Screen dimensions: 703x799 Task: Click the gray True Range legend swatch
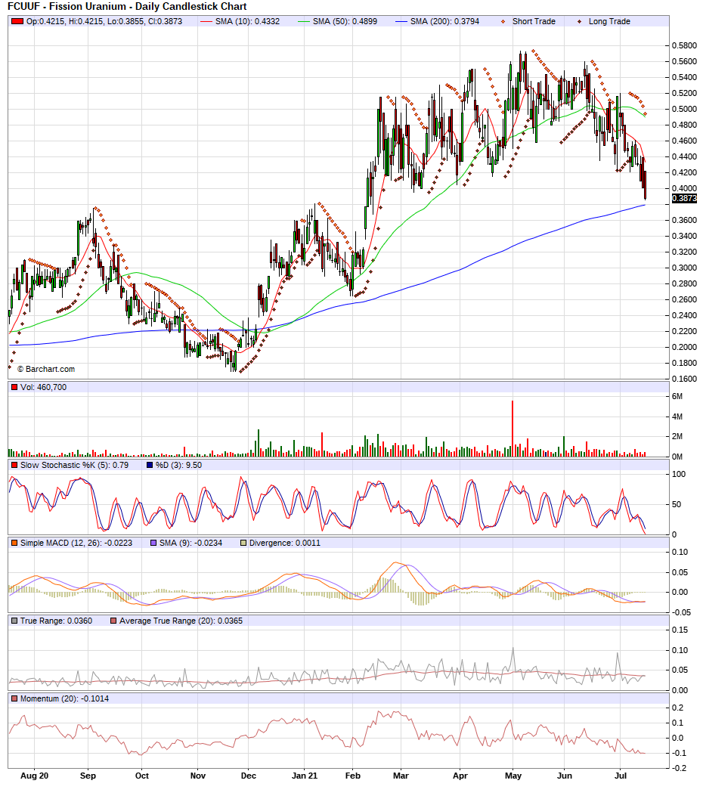[x=14, y=621]
